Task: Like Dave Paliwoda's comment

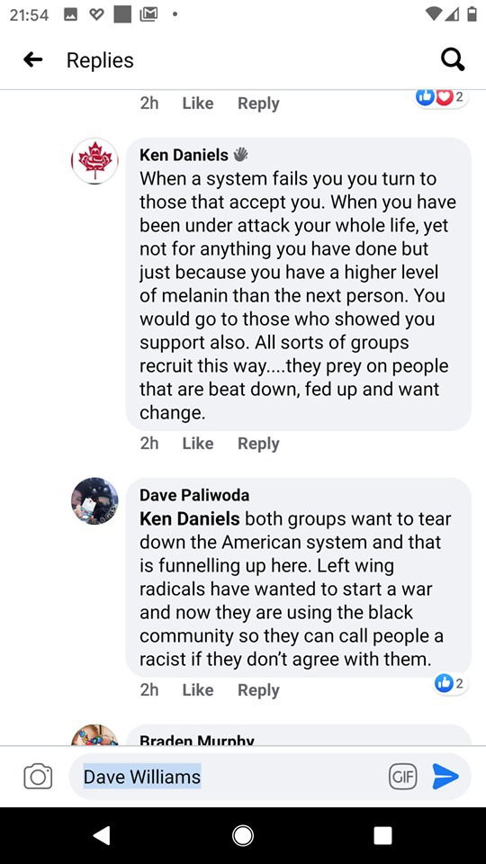Action: click(198, 690)
